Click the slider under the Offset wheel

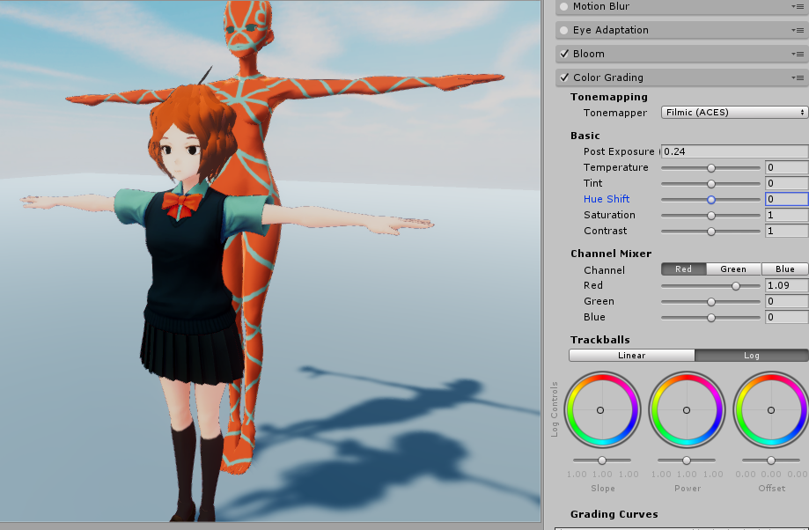(771, 460)
